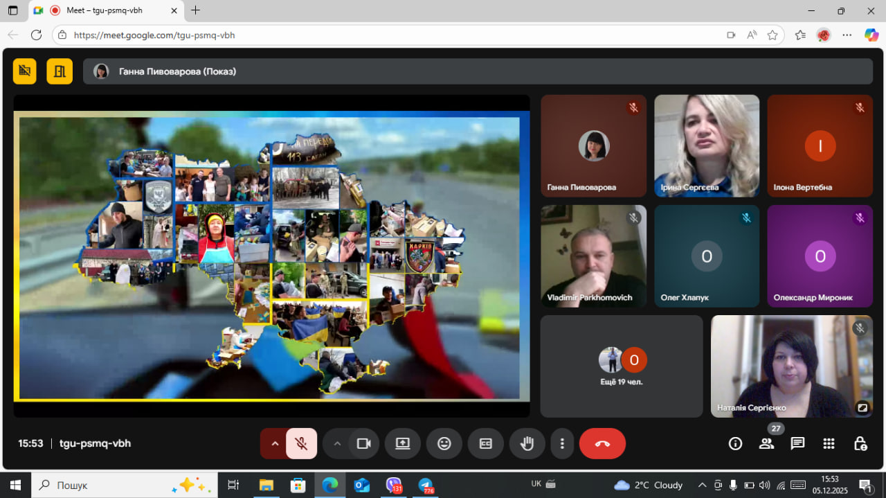Expand video settings arrow
The width and height of the screenshot is (886, 498).
[x=337, y=443]
